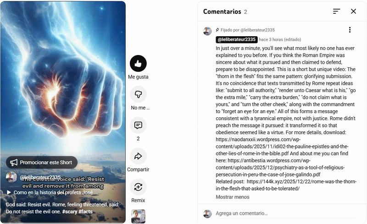Open the pinned comment author's avatar
Viewport: 367px width, 224px height.
pyautogui.click(x=207, y=31)
